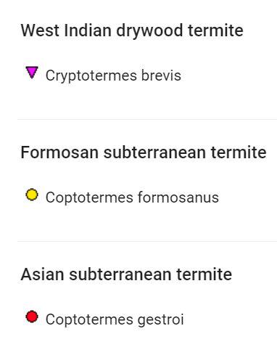Click the word 'drywood' in first heading

[x=149, y=31]
